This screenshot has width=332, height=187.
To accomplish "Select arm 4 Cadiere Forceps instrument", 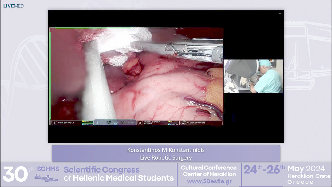I will 198,122.
